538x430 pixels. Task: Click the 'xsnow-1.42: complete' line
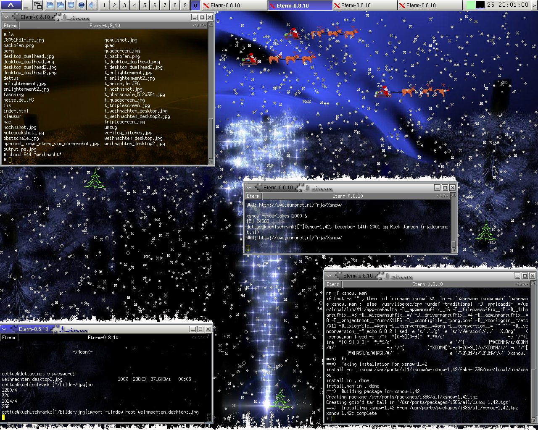[351, 413]
